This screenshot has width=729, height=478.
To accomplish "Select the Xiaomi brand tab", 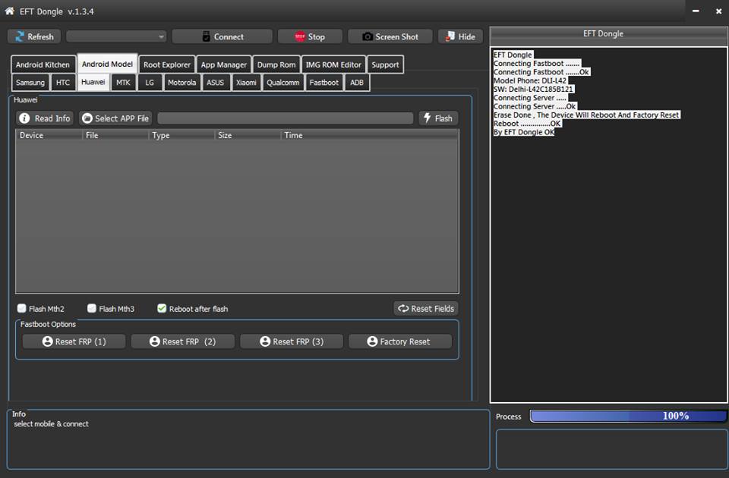I will [246, 82].
